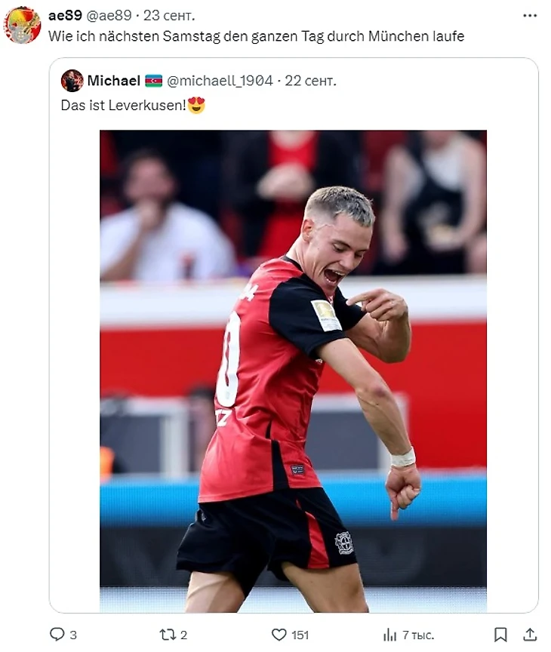Like the tweet with the heart icon
Image resolution: width=551 pixels, height=652 pixels.
pyautogui.click(x=279, y=635)
